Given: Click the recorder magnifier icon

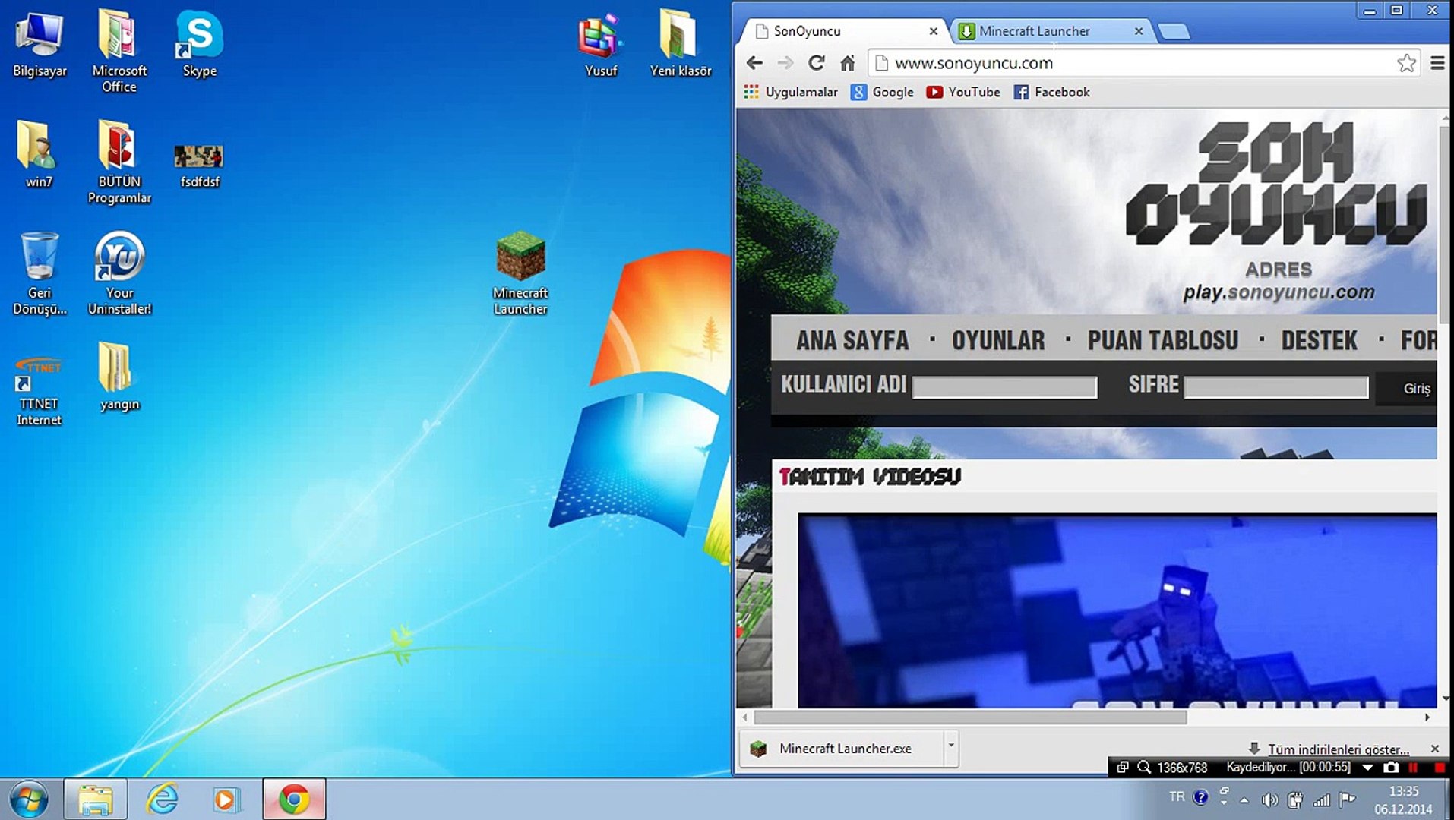Looking at the screenshot, I should 1144,768.
